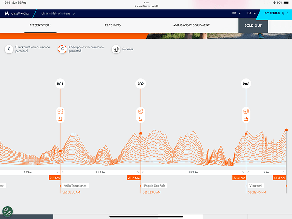Select the R02 checkpoint marker
292x219 pixels.
point(141,84)
